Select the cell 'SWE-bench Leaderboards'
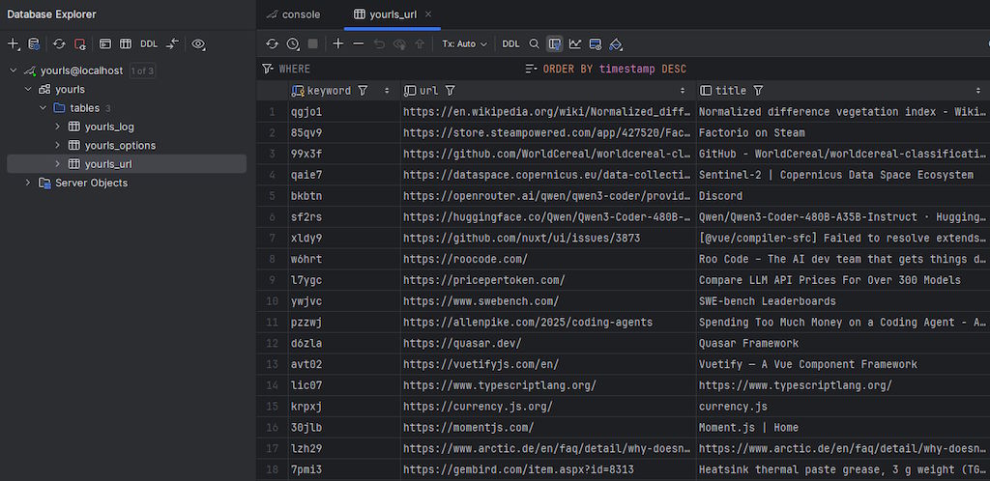The width and height of the screenshot is (990, 481). tap(843, 301)
